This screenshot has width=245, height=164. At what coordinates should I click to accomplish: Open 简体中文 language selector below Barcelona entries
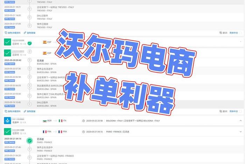tap(233, 111)
